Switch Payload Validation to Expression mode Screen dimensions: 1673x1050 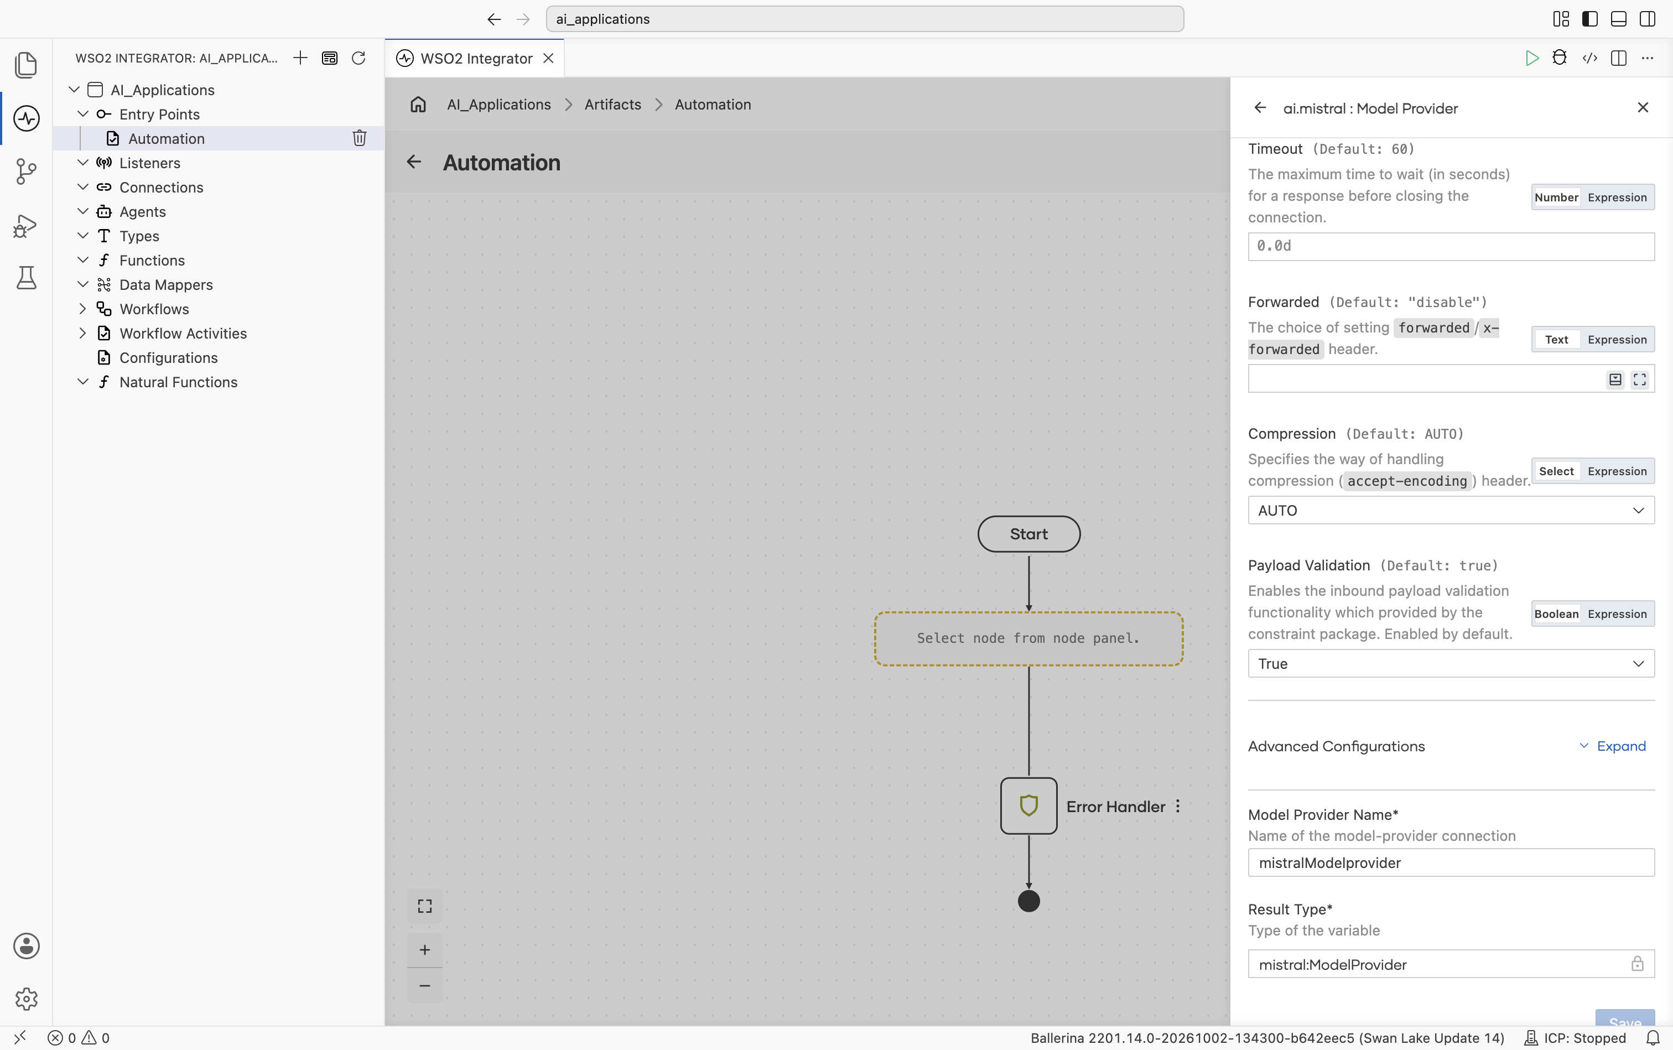[x=1617, y=614]
